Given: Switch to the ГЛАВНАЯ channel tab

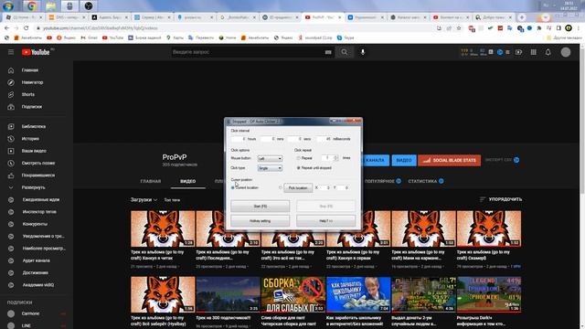Looking at the screenshot, I should pyautogui.click(x=151, y=181).
